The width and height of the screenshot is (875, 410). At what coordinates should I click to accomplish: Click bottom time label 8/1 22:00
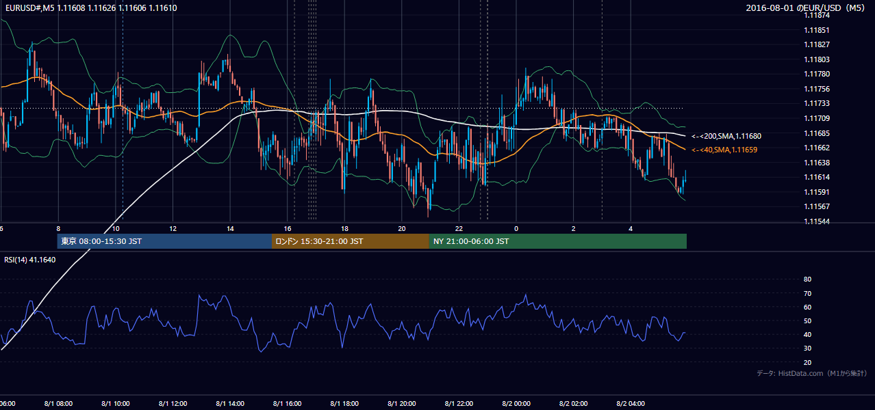tap(459, 404)
